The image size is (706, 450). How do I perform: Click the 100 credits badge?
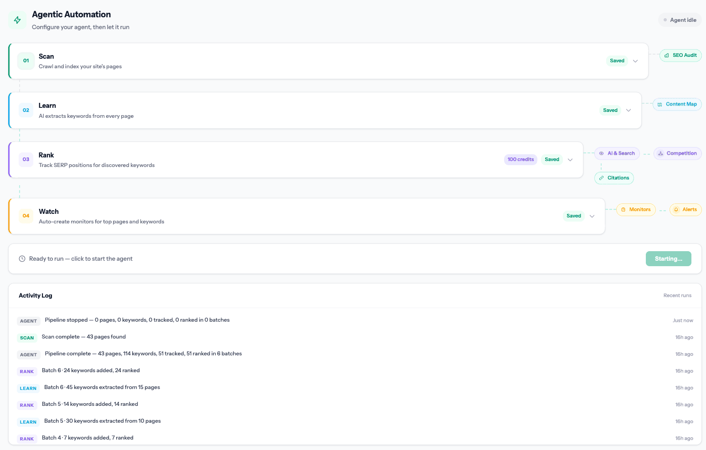520,159
